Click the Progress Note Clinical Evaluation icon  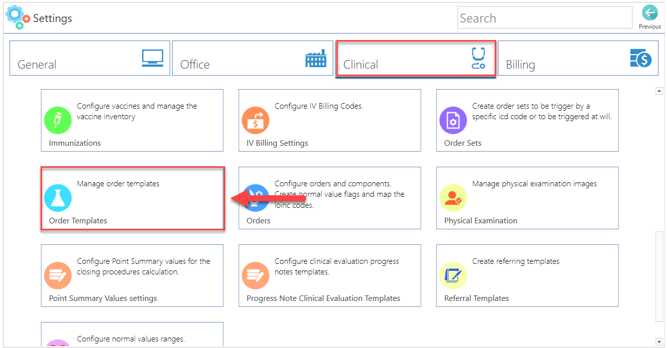[x=256, y=275]
